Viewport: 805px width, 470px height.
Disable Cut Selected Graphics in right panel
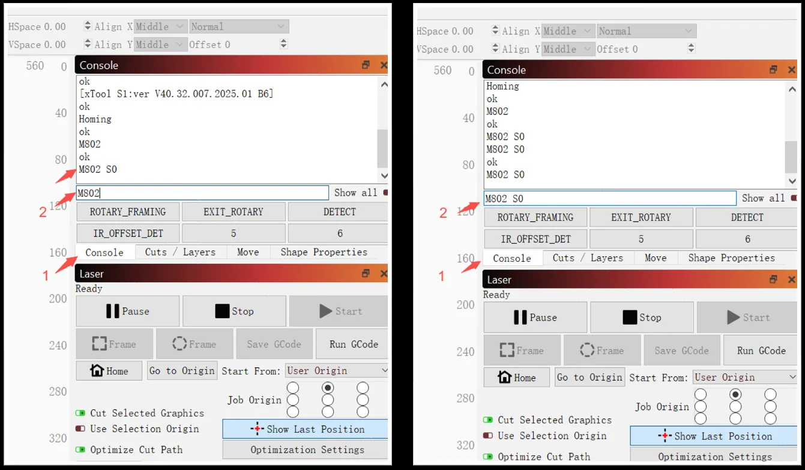[488, 420]
